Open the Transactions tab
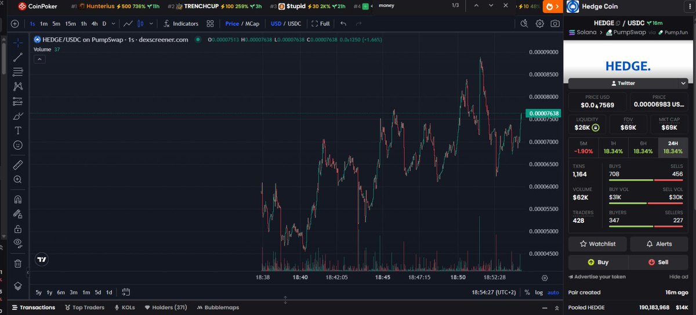Viewport: 696px width, 315px height. click(x=34, y=307)
